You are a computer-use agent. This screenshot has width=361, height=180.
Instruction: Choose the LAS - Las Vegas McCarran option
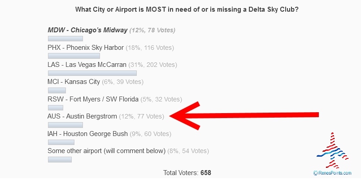87,65
